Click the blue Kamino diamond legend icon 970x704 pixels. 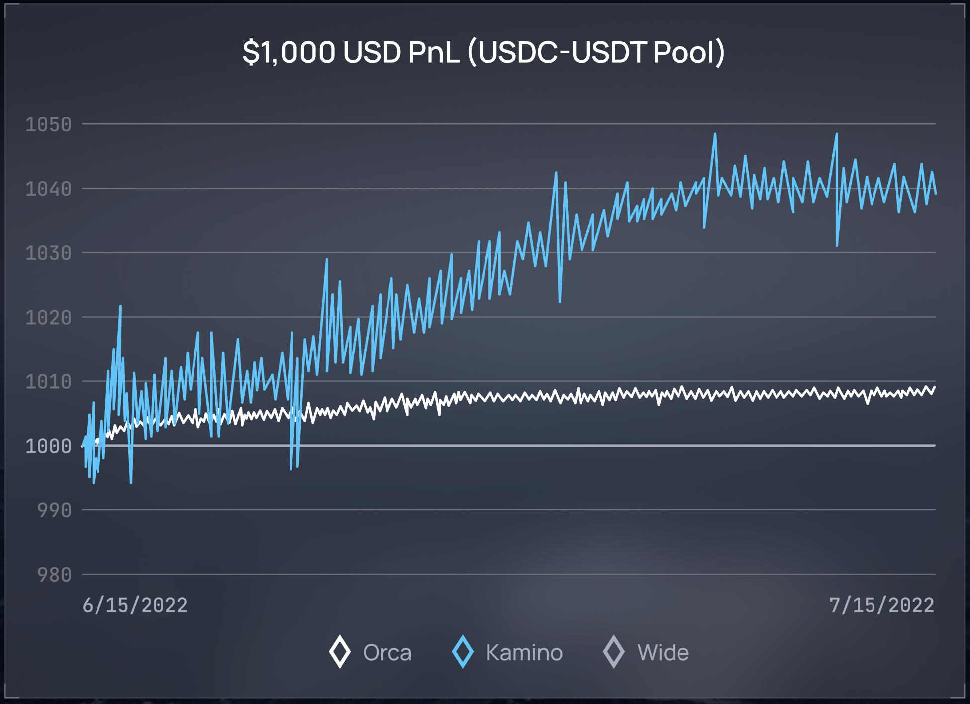point(463,652)
